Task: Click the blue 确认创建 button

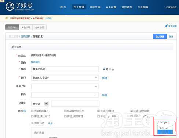Action: pos(160,37)
